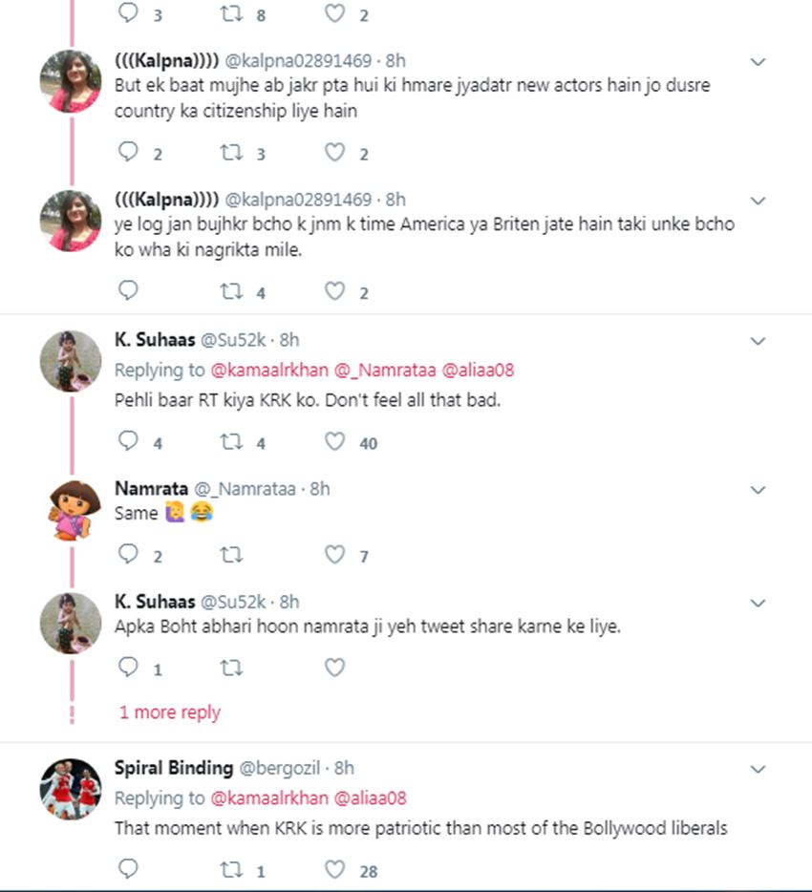812x892 pixels.
Task: Show the '1 more reply' link
Action: point(169,712)
